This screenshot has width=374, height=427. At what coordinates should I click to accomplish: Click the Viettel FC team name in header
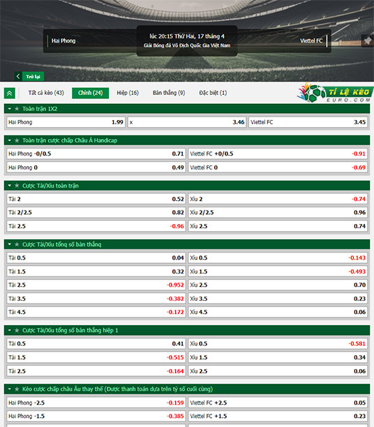pos(311,41)
